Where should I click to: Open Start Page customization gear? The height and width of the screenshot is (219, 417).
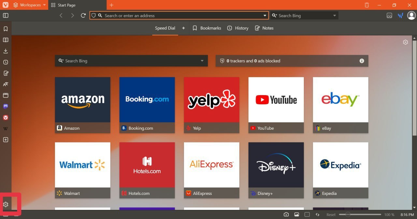(405, 42)
